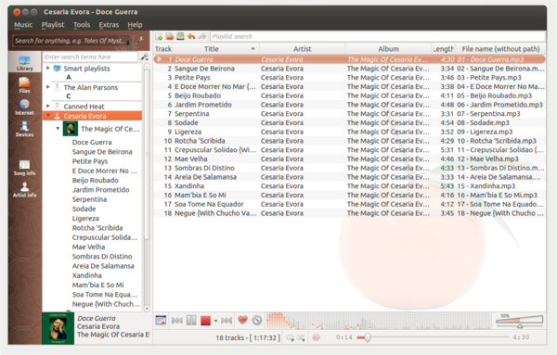Skip to the next track
The height and width of the screenshot is (355, 557).
point(227,321)
